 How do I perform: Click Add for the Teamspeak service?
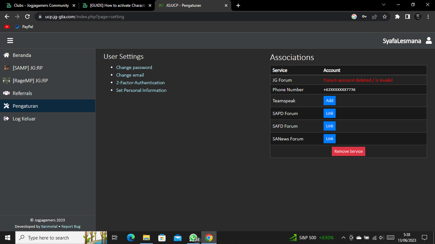(x=330, y=101)
